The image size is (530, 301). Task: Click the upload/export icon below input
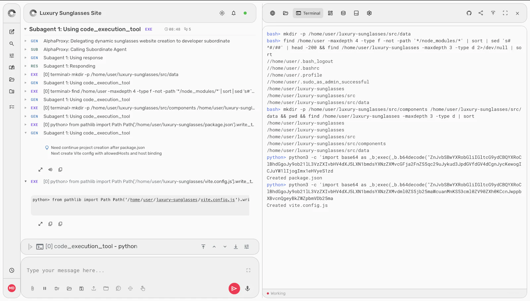click(94, 288)
